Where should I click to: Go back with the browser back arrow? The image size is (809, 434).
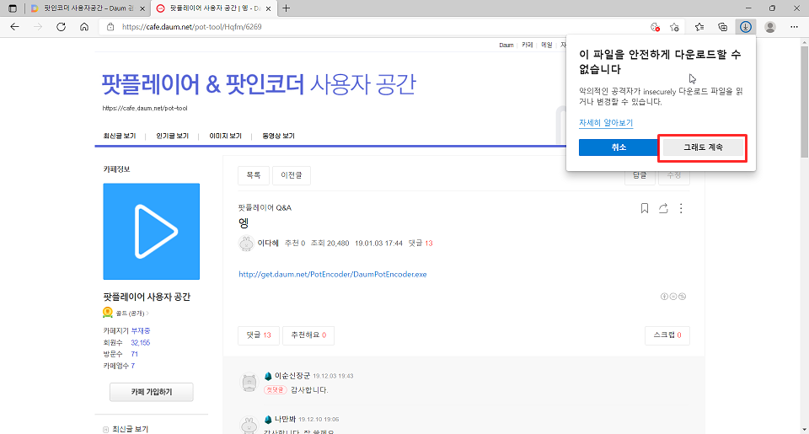click(x=14, y=27)
